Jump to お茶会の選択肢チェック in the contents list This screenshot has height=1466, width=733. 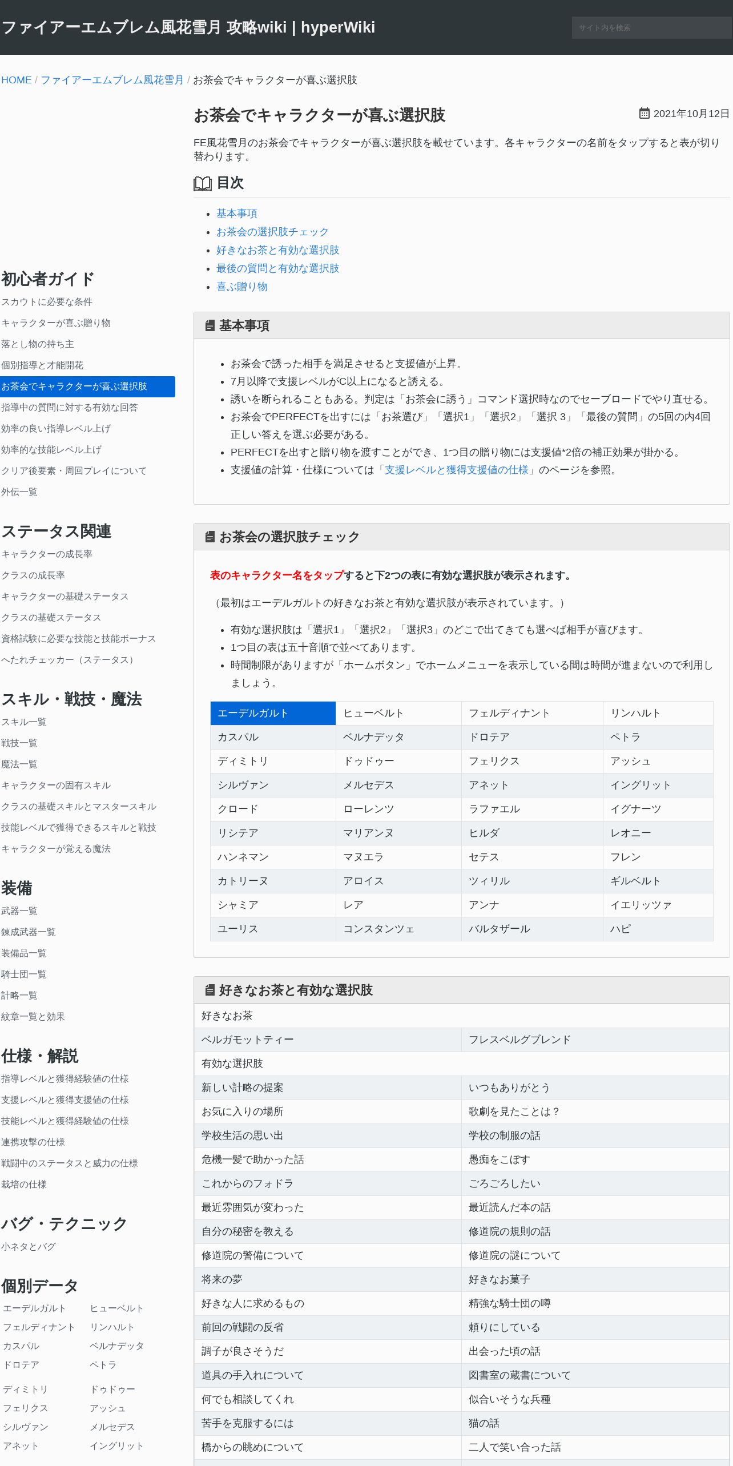pyautogui.click(x=272, y=232)
